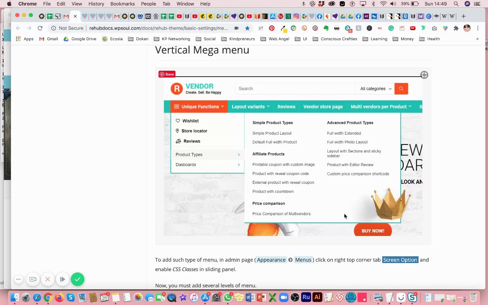Open the Window menu
488x305 pixels.
tap(185, 4)
